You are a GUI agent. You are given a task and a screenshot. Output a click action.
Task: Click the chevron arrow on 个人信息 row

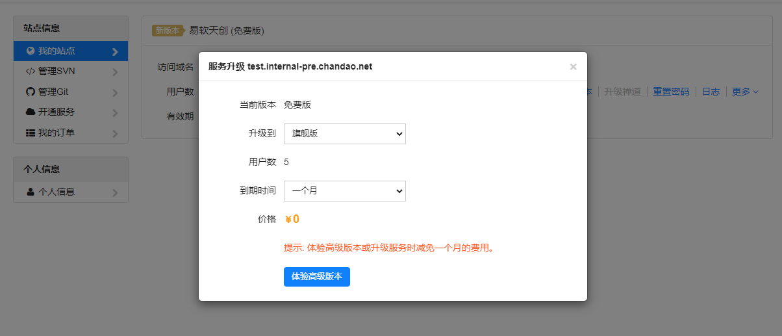[x=115, y=192]
